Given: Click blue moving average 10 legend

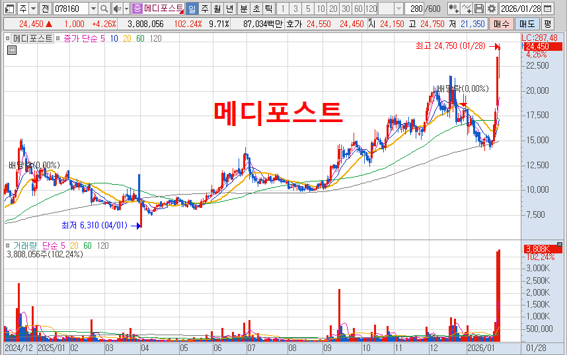Looking at the screenshot, I should [x=114, y=38].
